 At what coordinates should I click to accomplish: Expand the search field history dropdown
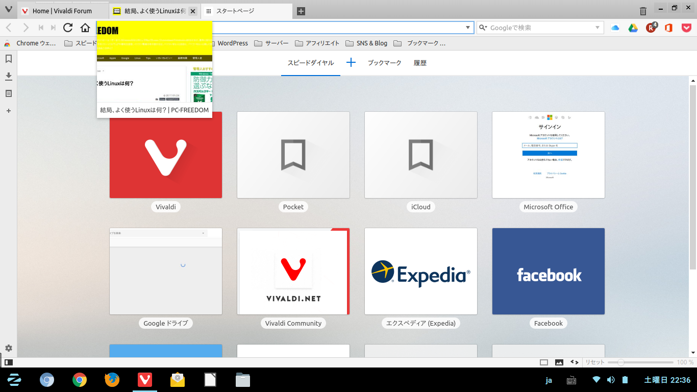(598, 28)
